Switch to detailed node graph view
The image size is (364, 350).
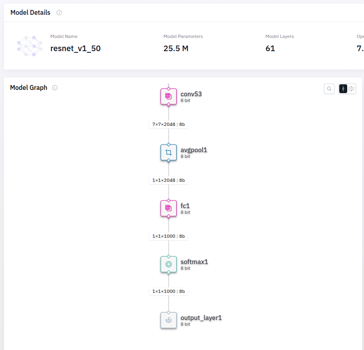tap(352, 89)
